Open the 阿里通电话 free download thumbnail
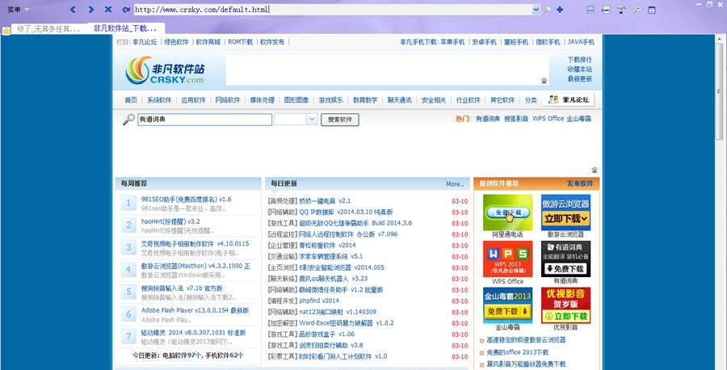Viewport: 727px width, 370px height. tap(508, 212)
